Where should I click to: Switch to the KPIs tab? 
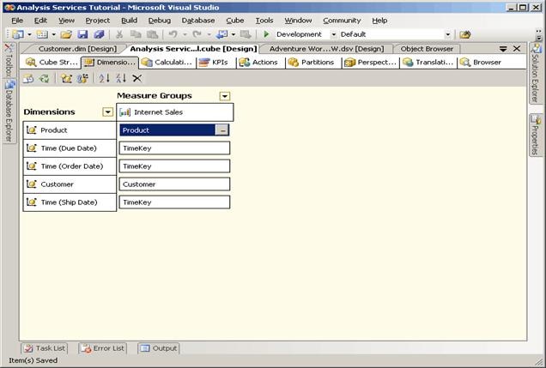tap(214, 63)
